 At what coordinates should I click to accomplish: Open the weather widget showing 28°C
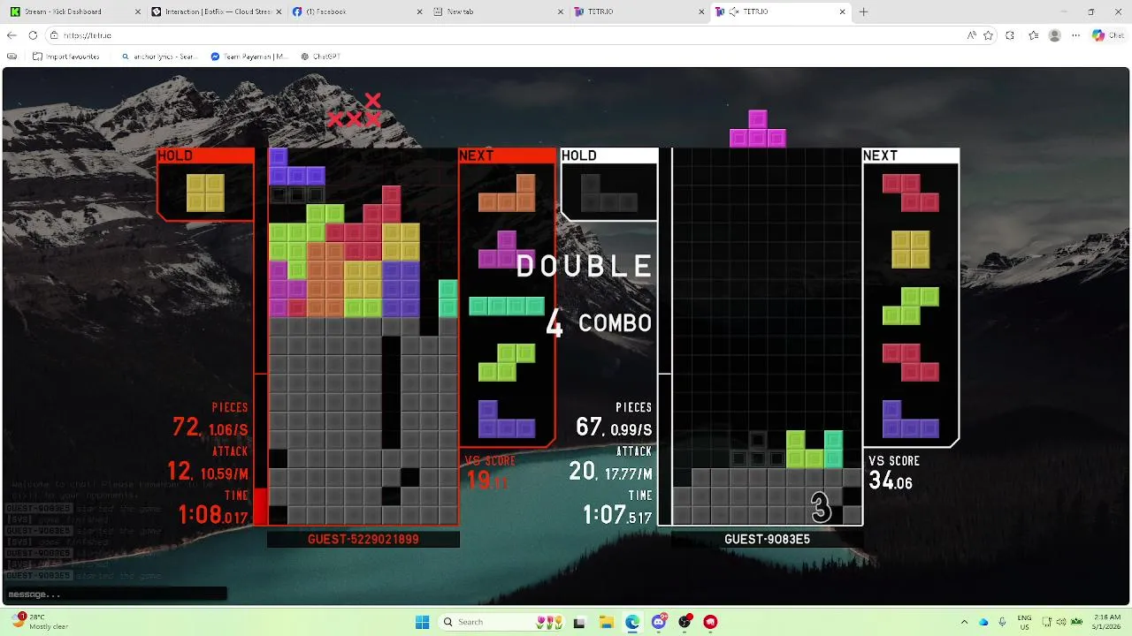click(40, 621)
